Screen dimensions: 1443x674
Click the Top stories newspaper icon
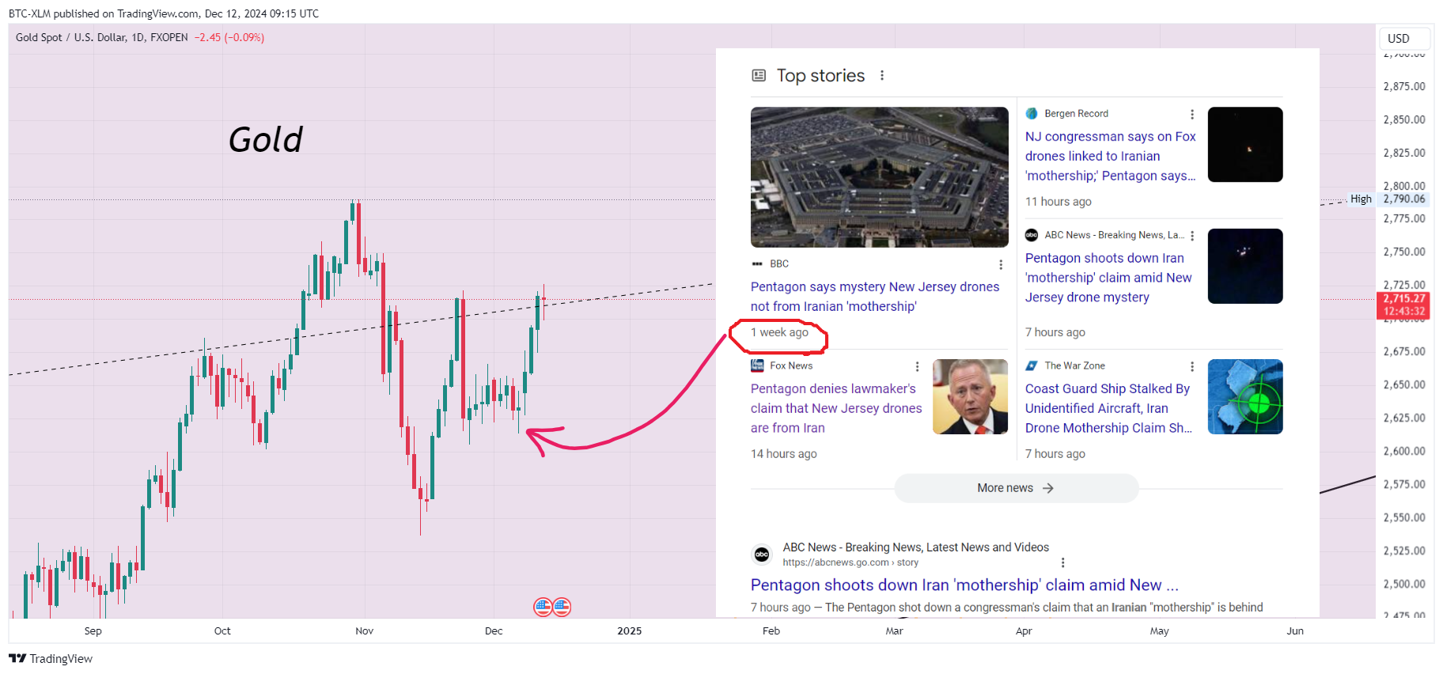coord(759,75)
